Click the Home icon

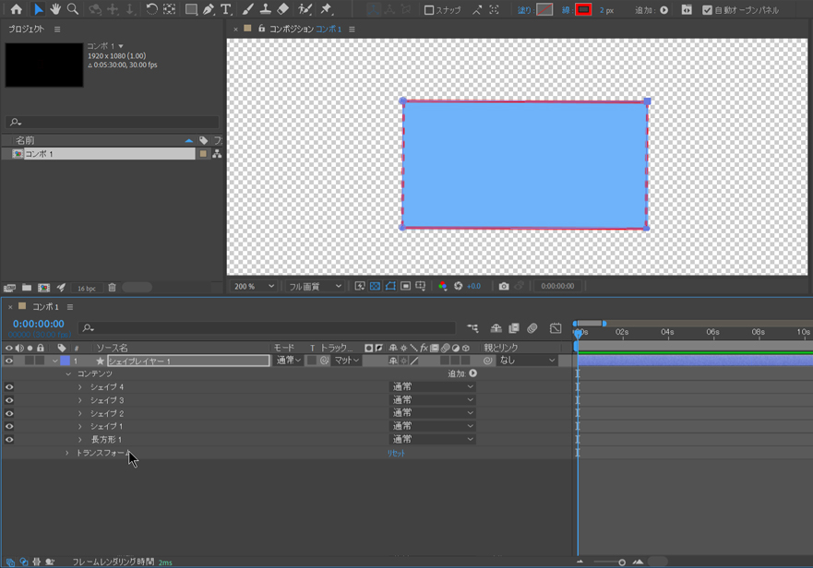pos(16,9)
